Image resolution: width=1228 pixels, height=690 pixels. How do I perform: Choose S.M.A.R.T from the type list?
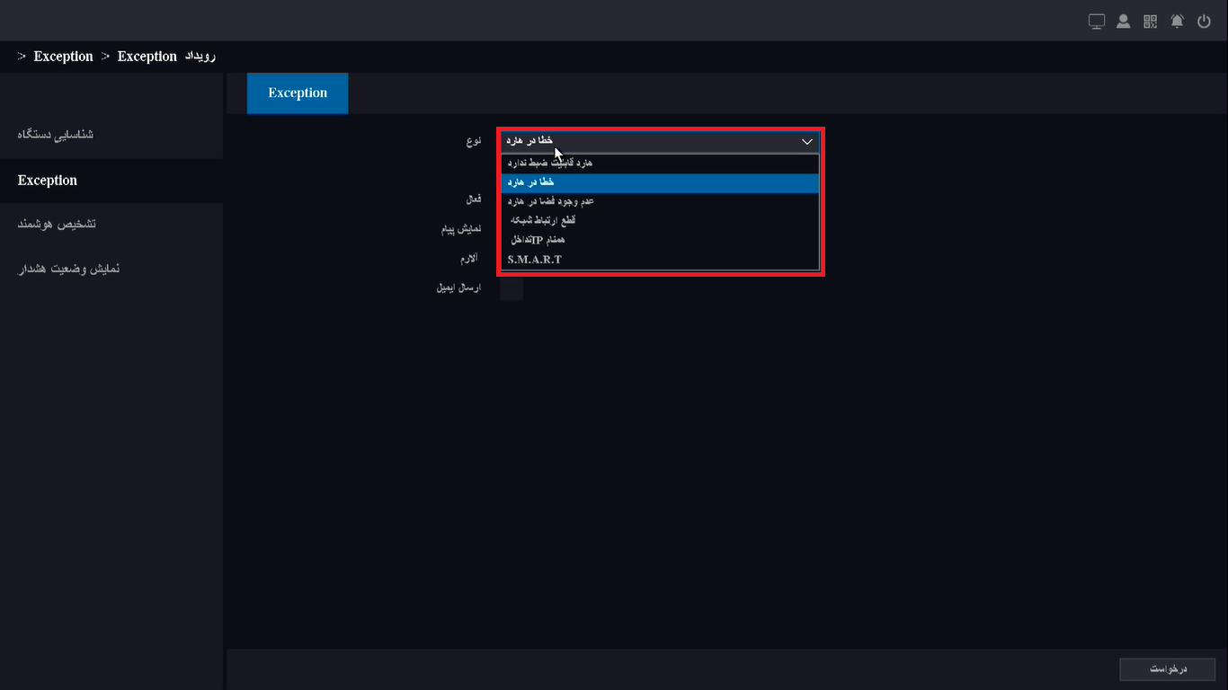click(660, 260)
